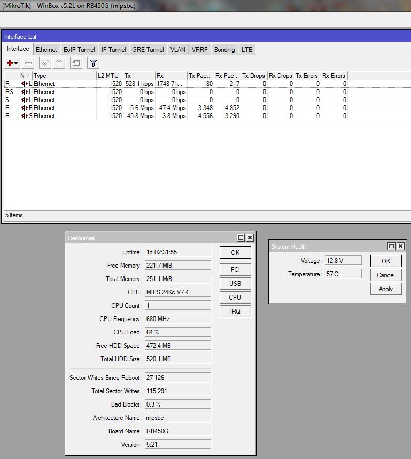The image size is (411, 459).
Task: Click the minus Remove interface icon
Action: 28,63
